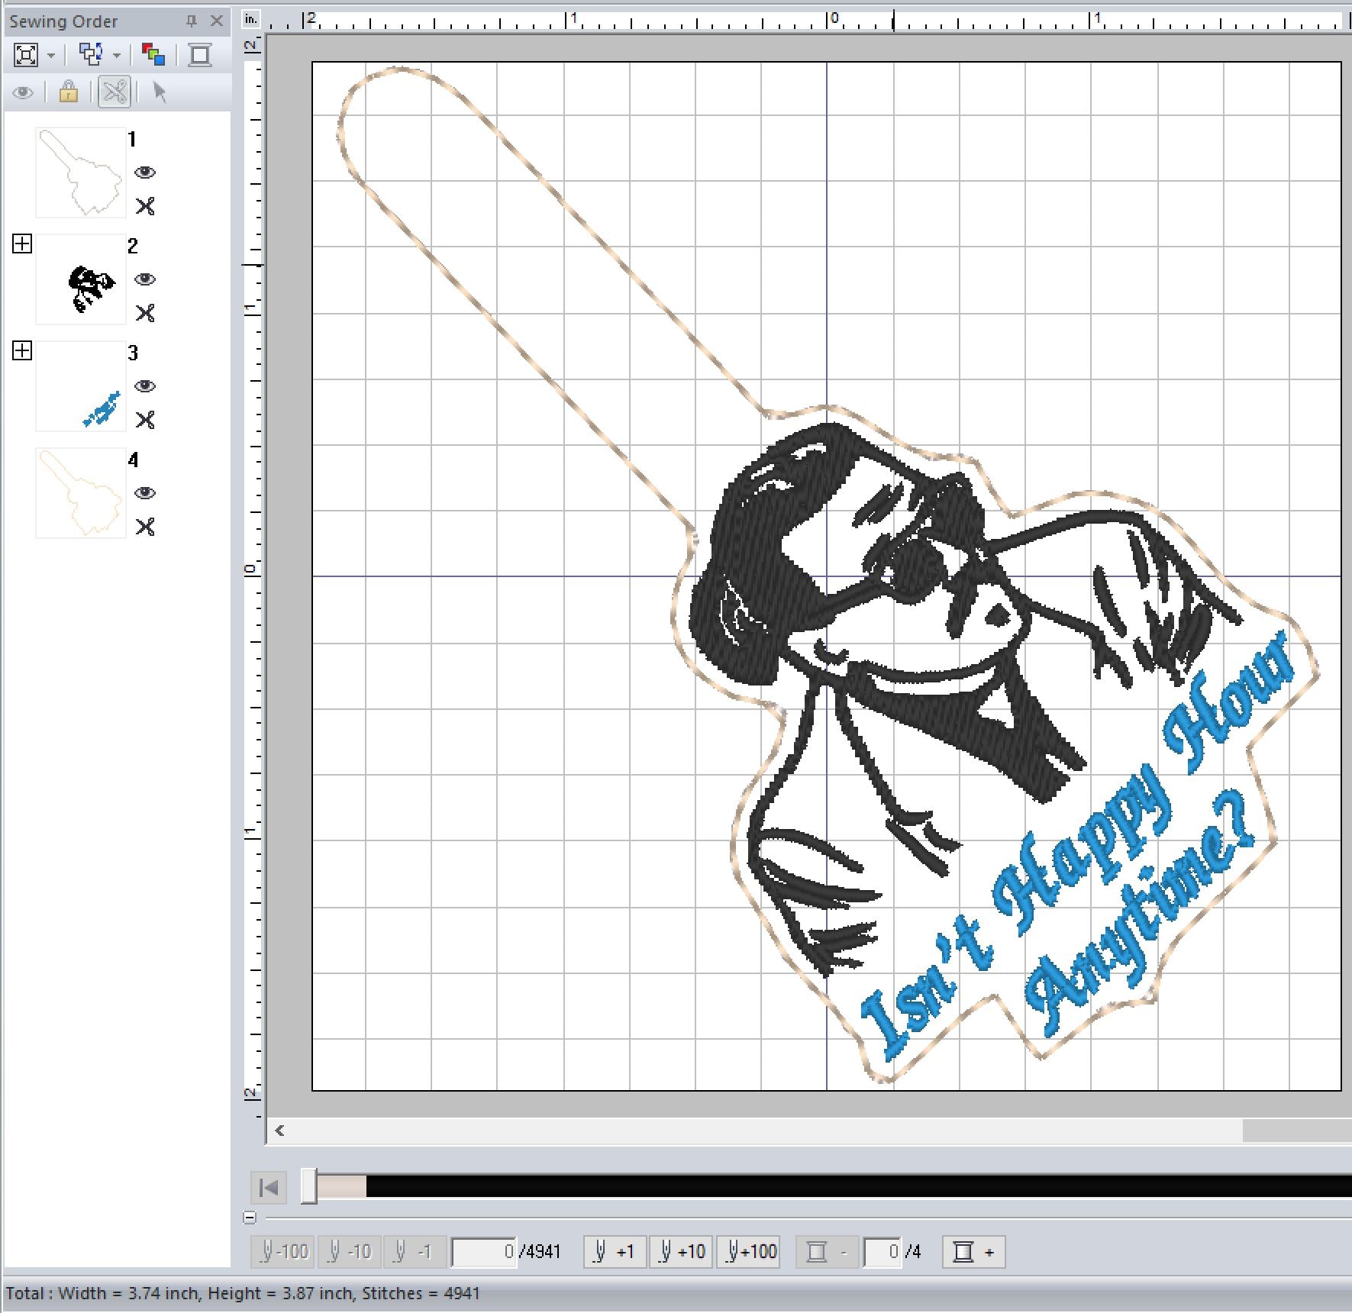Toggle the scissors trim icon in toolbar
Screen dimensions: 1352x1313
tap(115, 92)
